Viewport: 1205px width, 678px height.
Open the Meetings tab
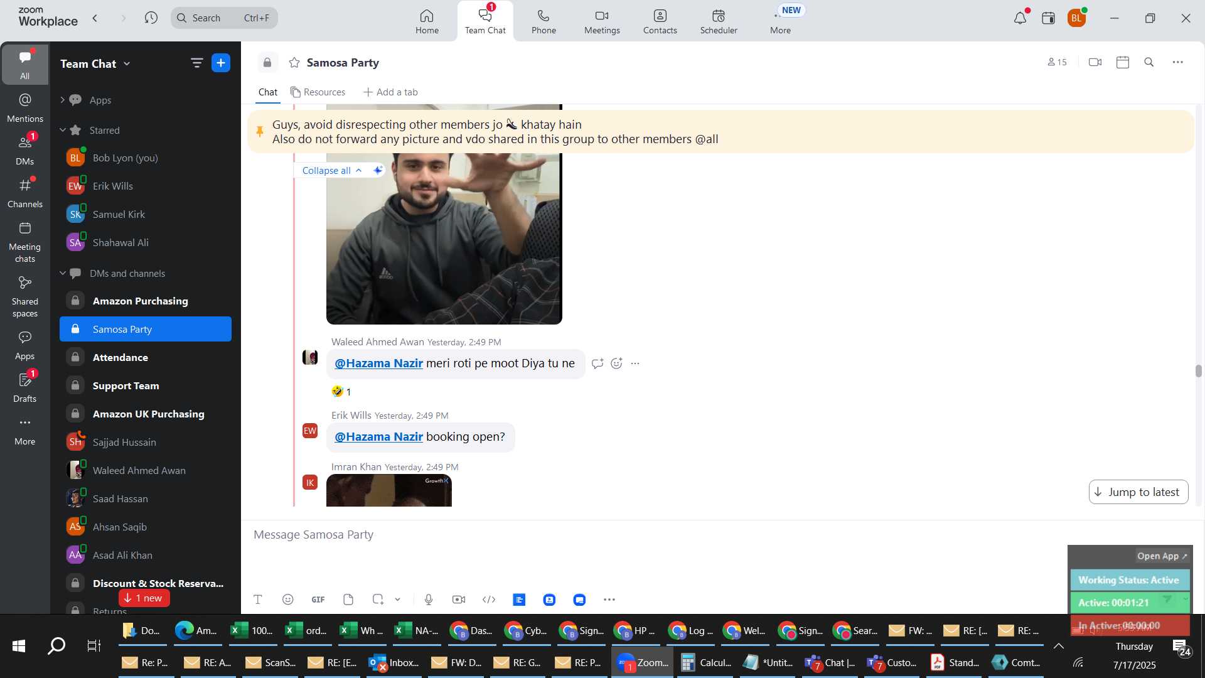tap(602, 21)
